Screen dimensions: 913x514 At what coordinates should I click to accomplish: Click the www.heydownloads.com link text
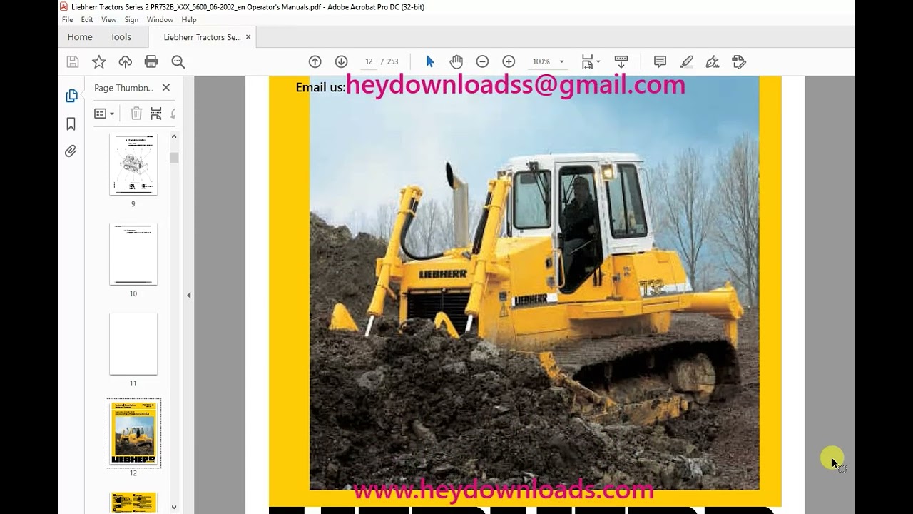pos(504,490)
